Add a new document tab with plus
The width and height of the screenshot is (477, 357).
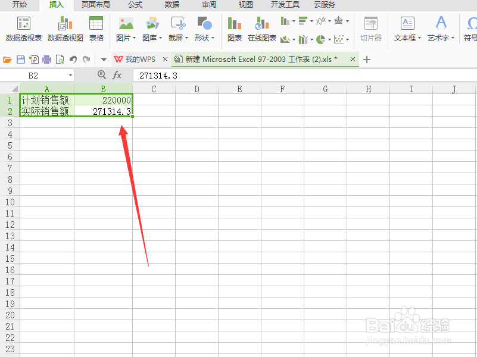pyautogui.click(x=367, y=59)
